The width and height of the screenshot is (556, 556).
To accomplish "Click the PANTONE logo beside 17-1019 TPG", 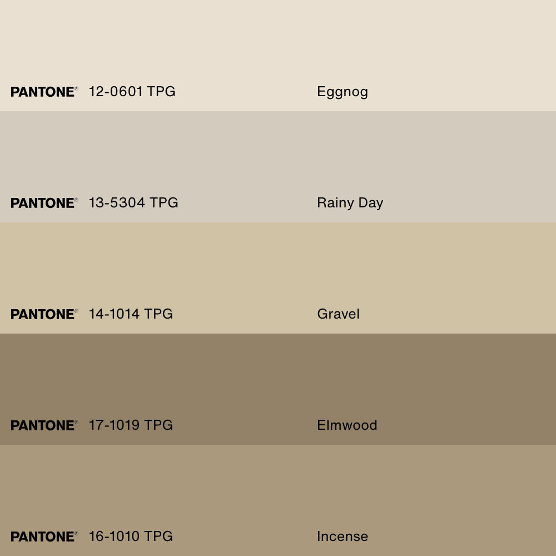I will (x=44, y=425).
